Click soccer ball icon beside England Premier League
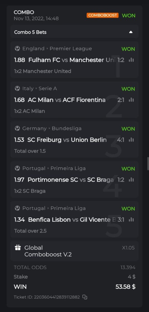The width and height of the screenshot is (149, 312). [17, 49]
